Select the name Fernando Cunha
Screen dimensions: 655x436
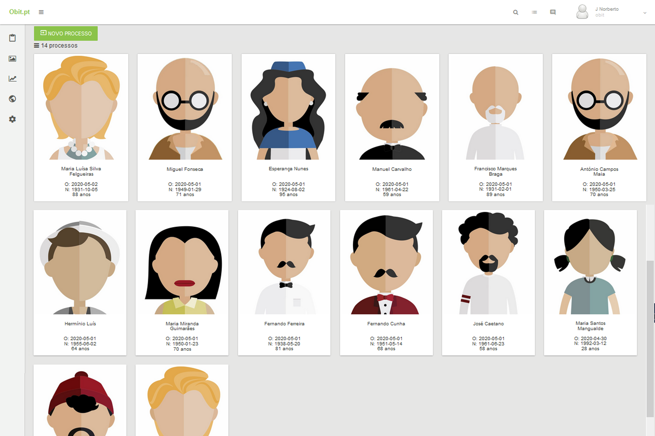[x=386, y=324]
